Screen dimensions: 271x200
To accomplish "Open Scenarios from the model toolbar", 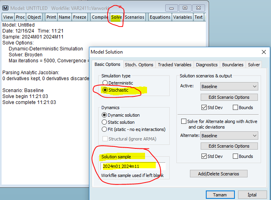I will point(135,17).
